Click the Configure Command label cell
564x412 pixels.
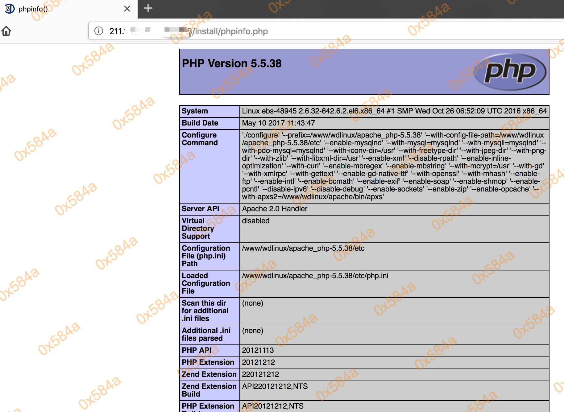click(x=200, y=139)
